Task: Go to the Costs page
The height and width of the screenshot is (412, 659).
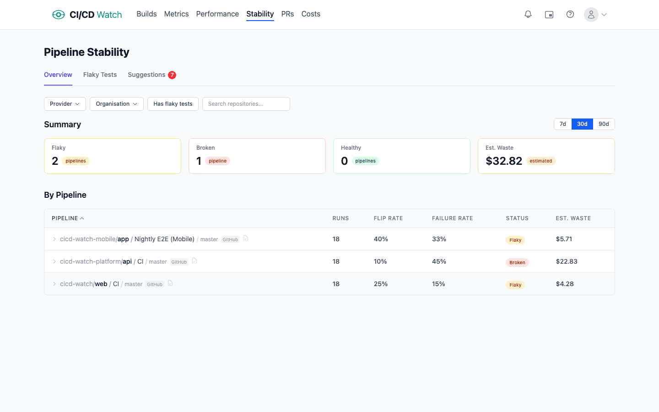Action: point(311,14)
